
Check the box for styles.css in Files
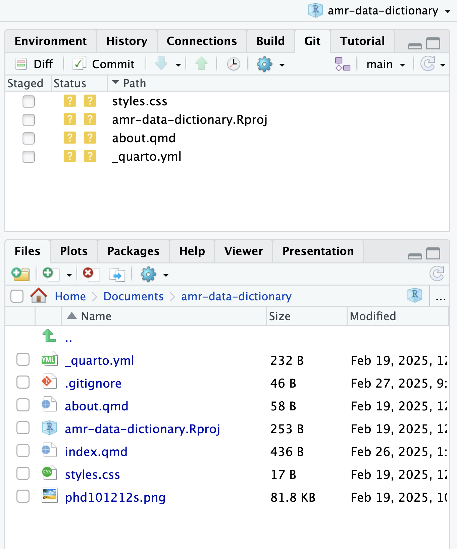pyautogui.click(x=23, y=473)
